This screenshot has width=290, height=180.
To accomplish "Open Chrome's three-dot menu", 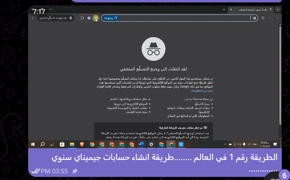I will point(32,18).
